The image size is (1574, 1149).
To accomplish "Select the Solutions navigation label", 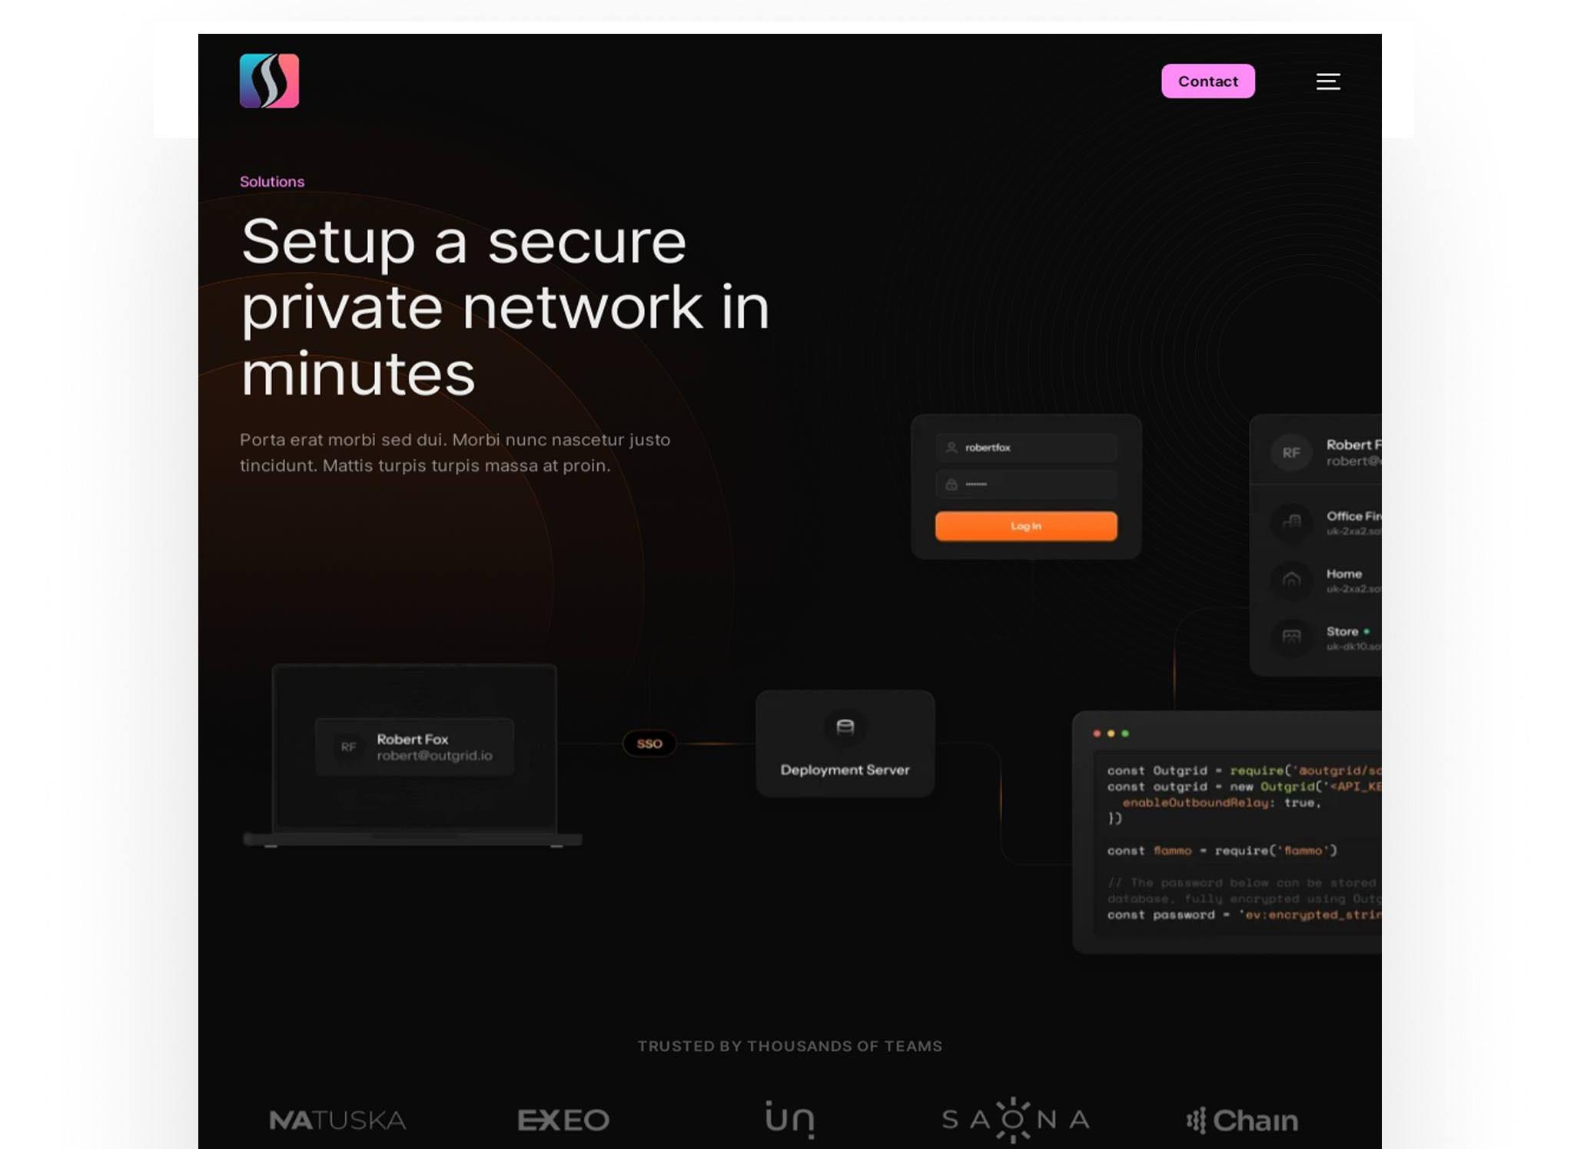I will (x=271, y=182).
